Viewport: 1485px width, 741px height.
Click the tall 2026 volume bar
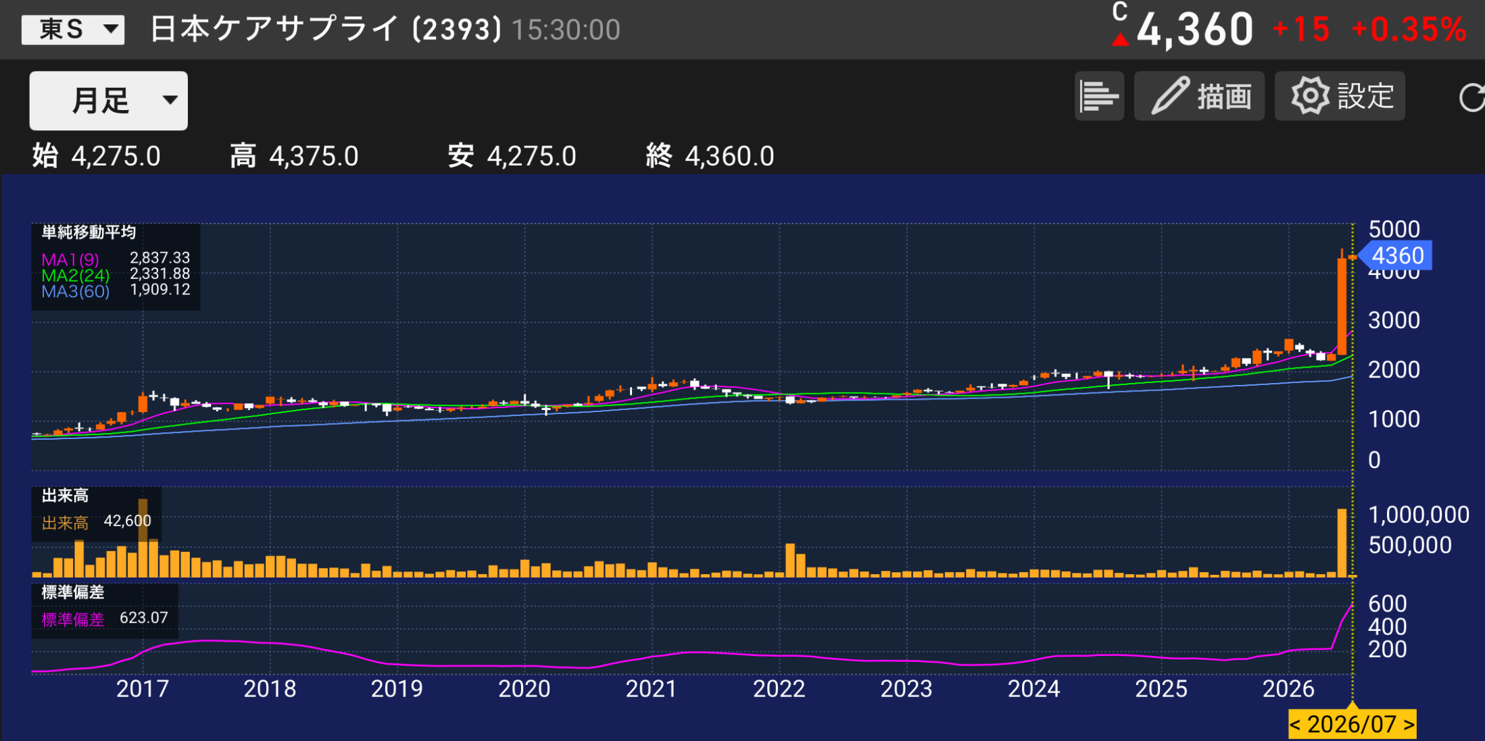click(1342, 543)
